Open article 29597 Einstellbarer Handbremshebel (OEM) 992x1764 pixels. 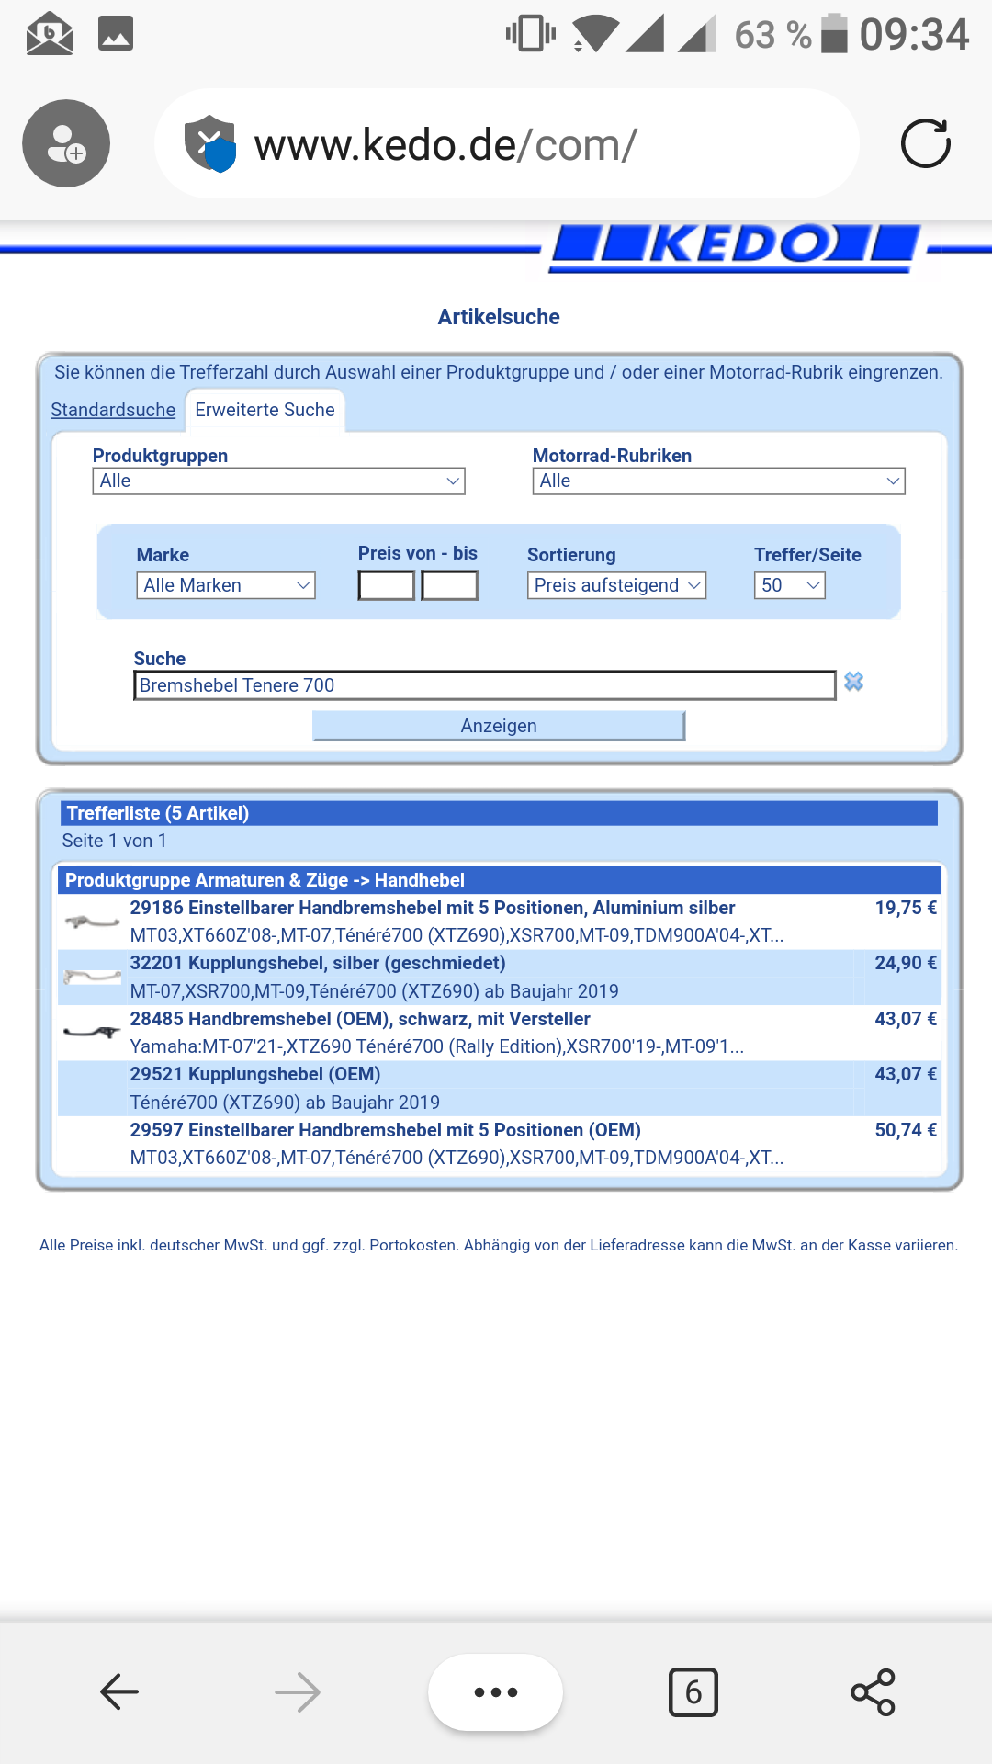click(x=386, y=1130)
